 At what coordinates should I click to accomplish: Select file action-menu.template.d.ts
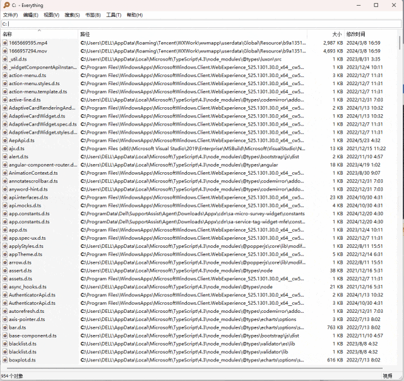(38, 91)
